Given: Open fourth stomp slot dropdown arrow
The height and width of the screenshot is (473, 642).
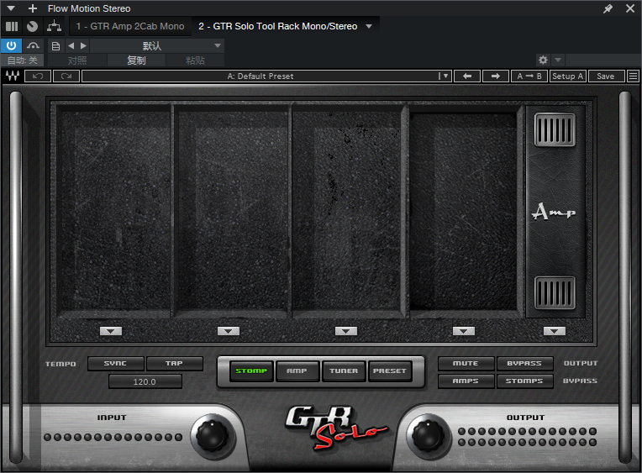Looking at the screenshot, I should coord(464,331).
